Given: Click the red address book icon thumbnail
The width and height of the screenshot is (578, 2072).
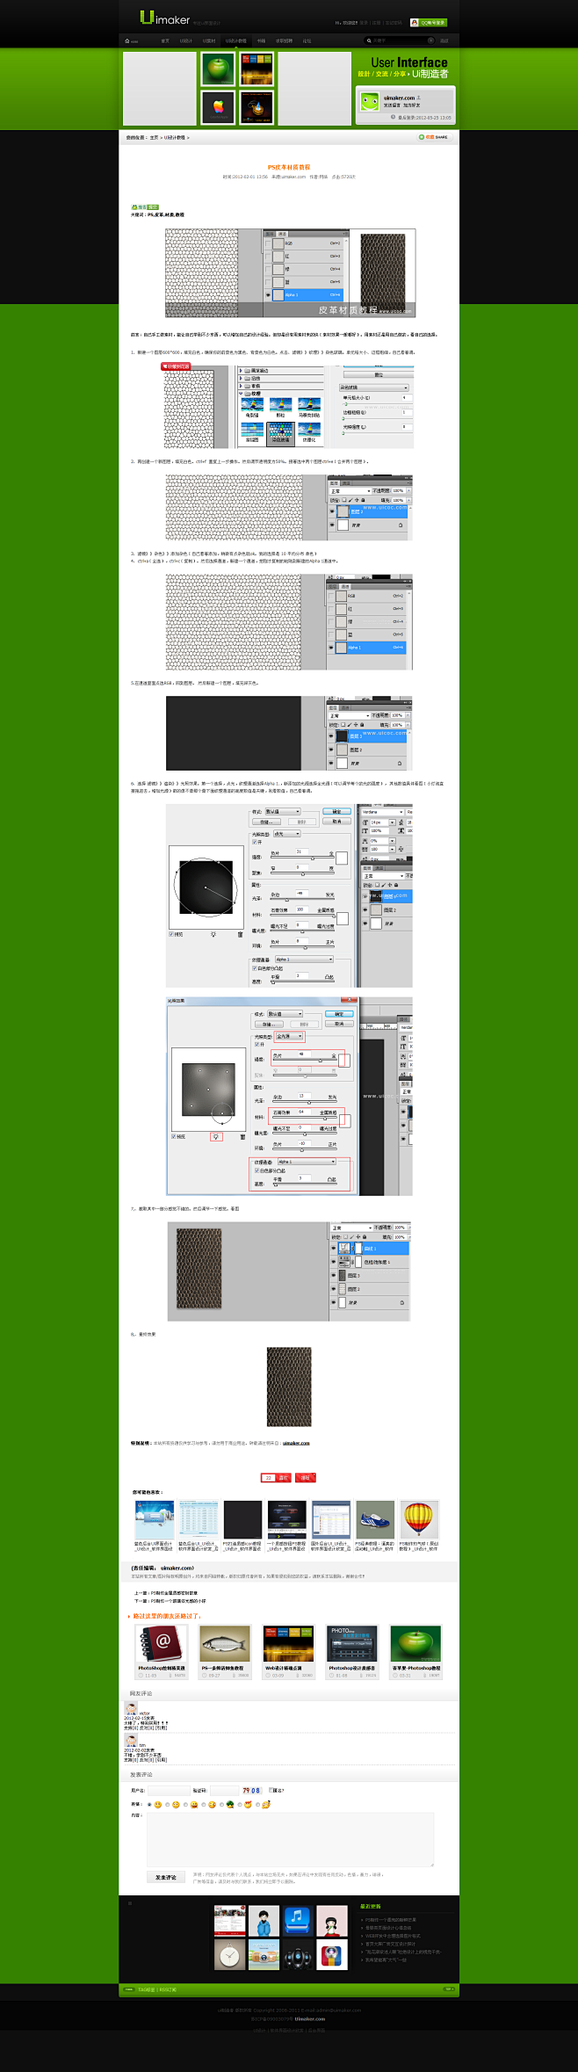Looking at the screenshot, I should coord(162,1643).
